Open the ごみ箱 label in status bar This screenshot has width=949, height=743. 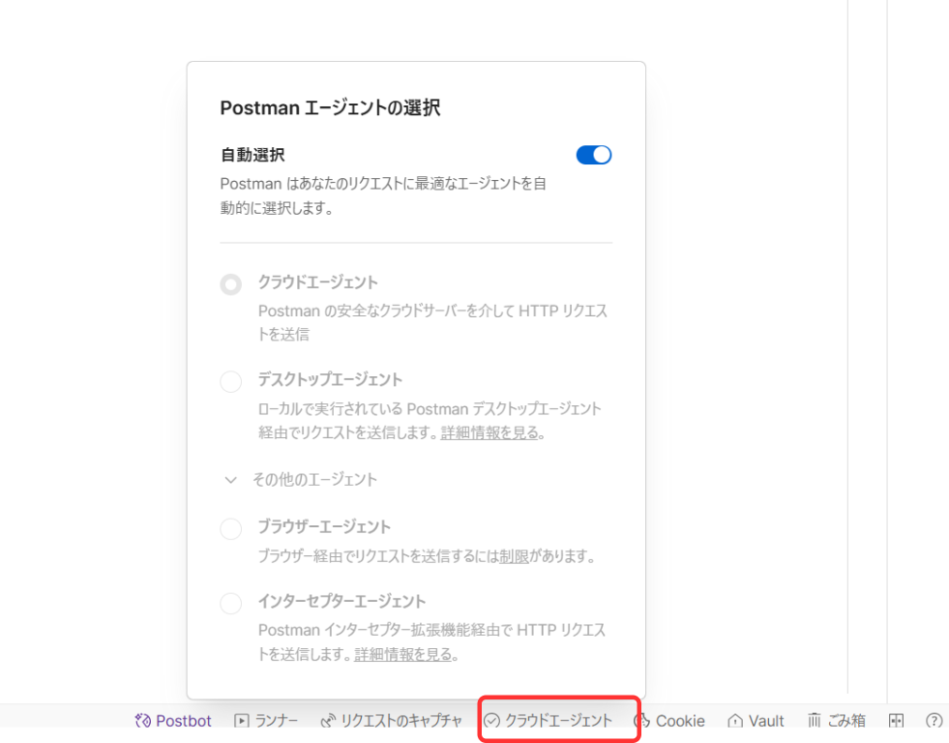[x=846, y=721]
